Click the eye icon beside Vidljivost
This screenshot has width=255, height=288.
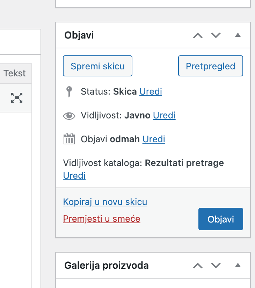pos(69,115)
